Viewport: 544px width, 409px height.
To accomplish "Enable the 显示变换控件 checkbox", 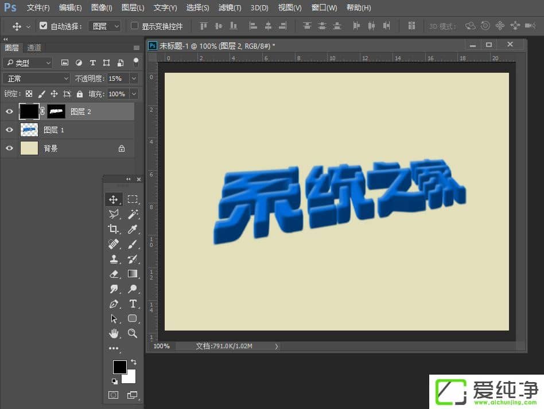I will point(135,26).
